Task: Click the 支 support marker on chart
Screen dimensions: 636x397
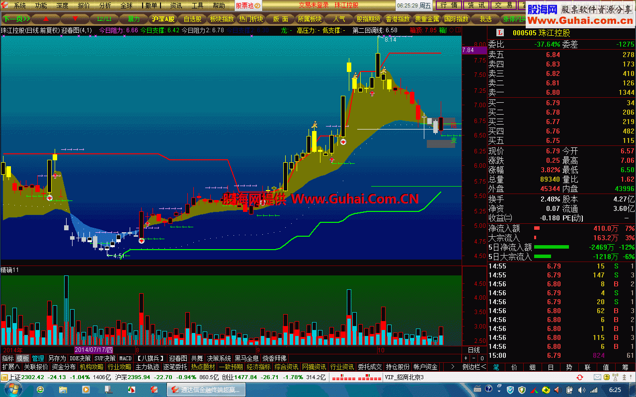Action: 454,140
